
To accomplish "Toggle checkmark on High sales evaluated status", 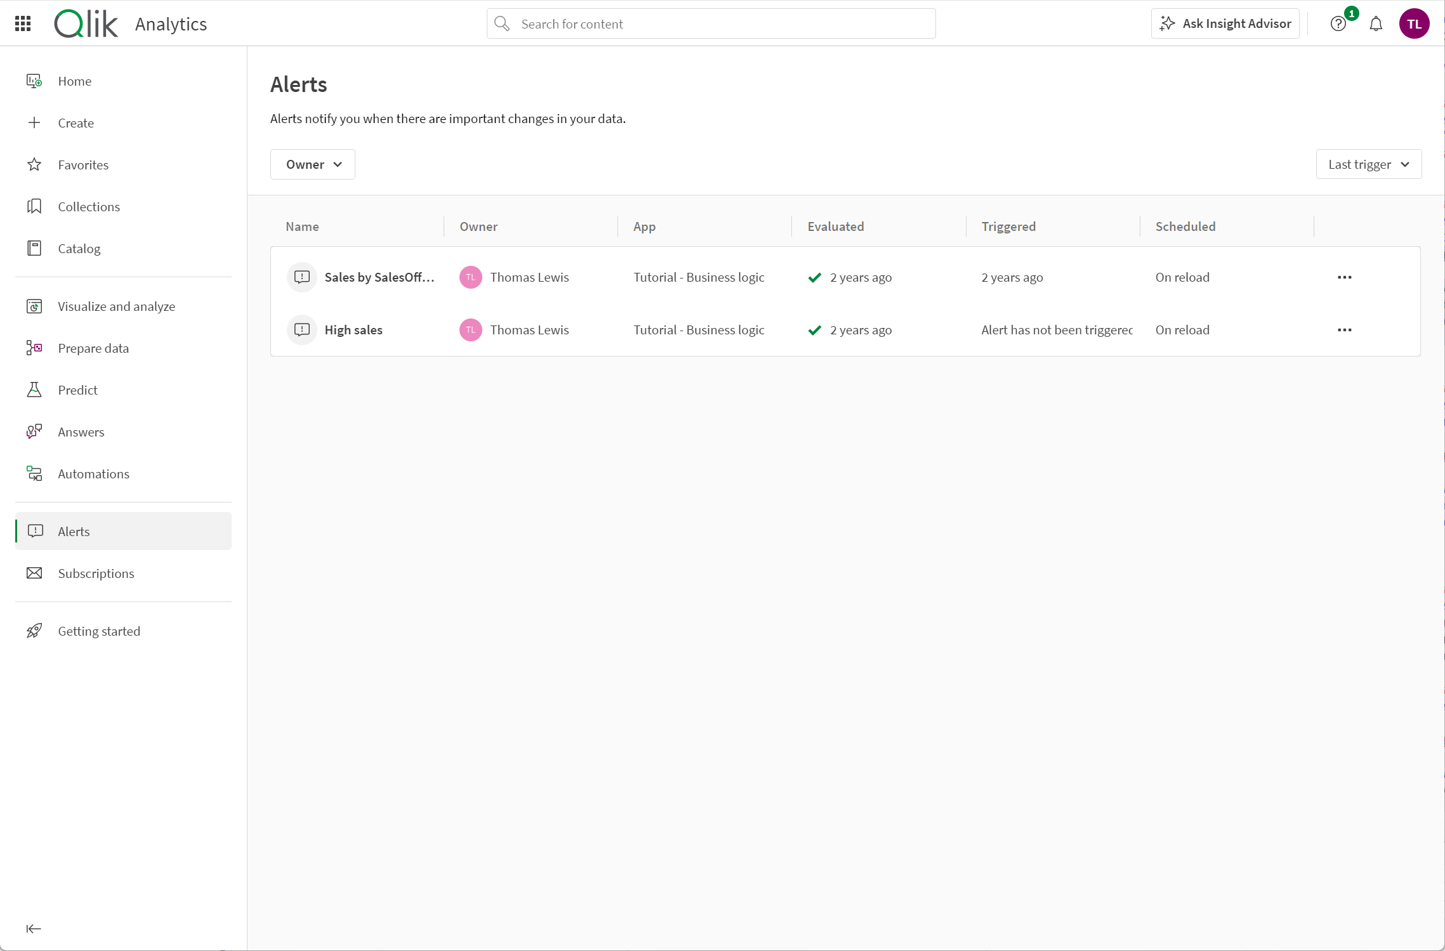I will (x=814, y=329).
